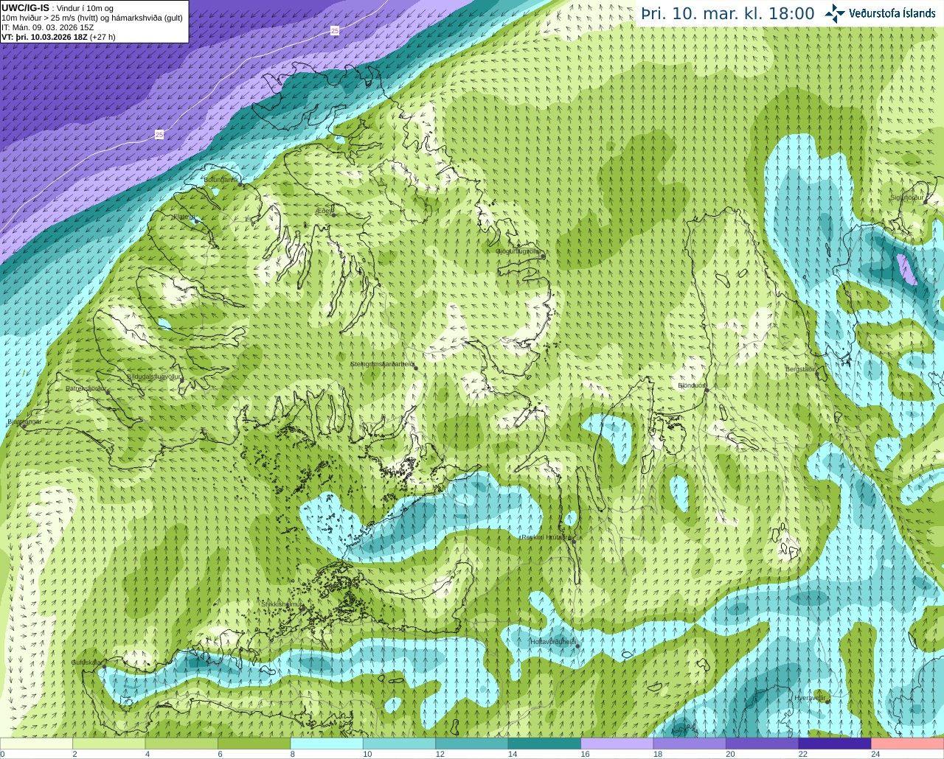Select the Steingrímsfjarðarheiði station marker
Viewport: 944px width, 759px height.
pos(415,368)
